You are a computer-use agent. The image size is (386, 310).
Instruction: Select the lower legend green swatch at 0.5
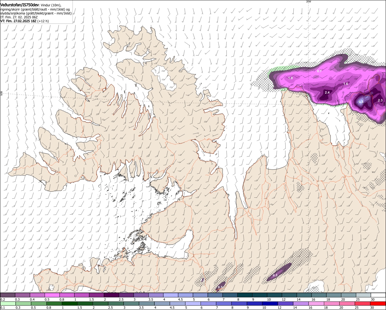[x=38, y=304]
